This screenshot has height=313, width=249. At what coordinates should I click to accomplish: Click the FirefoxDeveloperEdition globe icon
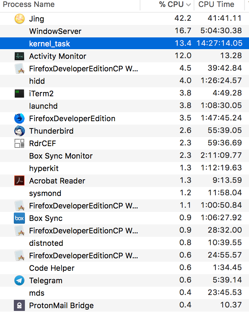click(x=19, y=118)
